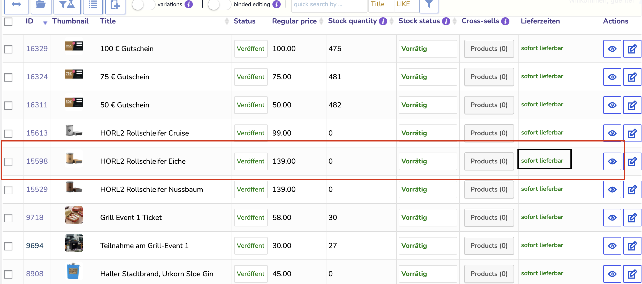642x284 pixels.
Task: Click the info icon next to variations
Action: pos(189,4)
